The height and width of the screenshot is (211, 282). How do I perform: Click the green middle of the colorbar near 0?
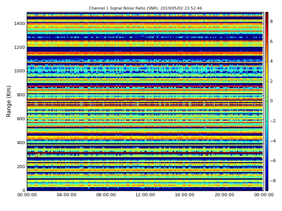(267, 101)
